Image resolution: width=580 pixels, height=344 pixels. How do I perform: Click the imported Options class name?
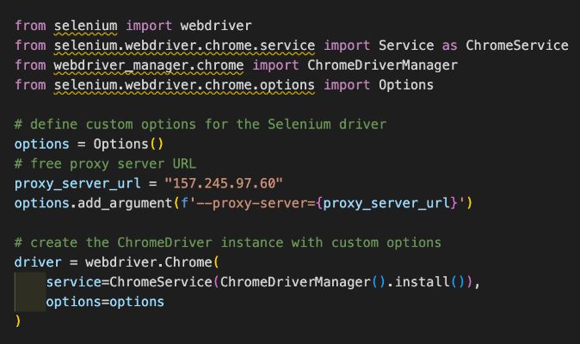tap(406, 85)
